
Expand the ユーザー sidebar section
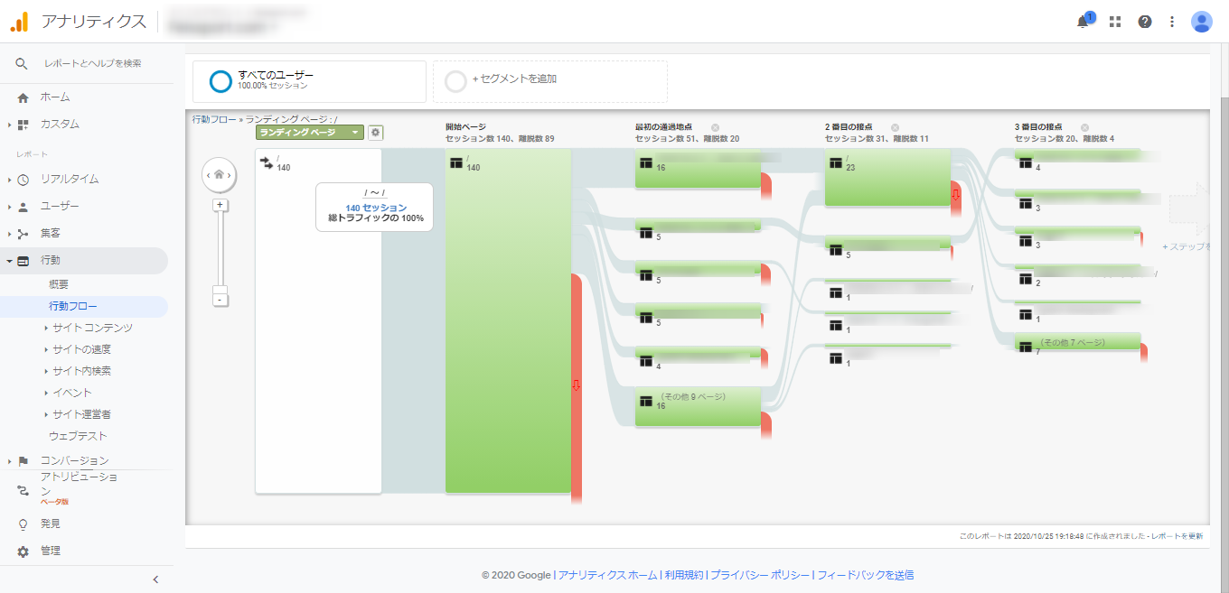point(10,207)
